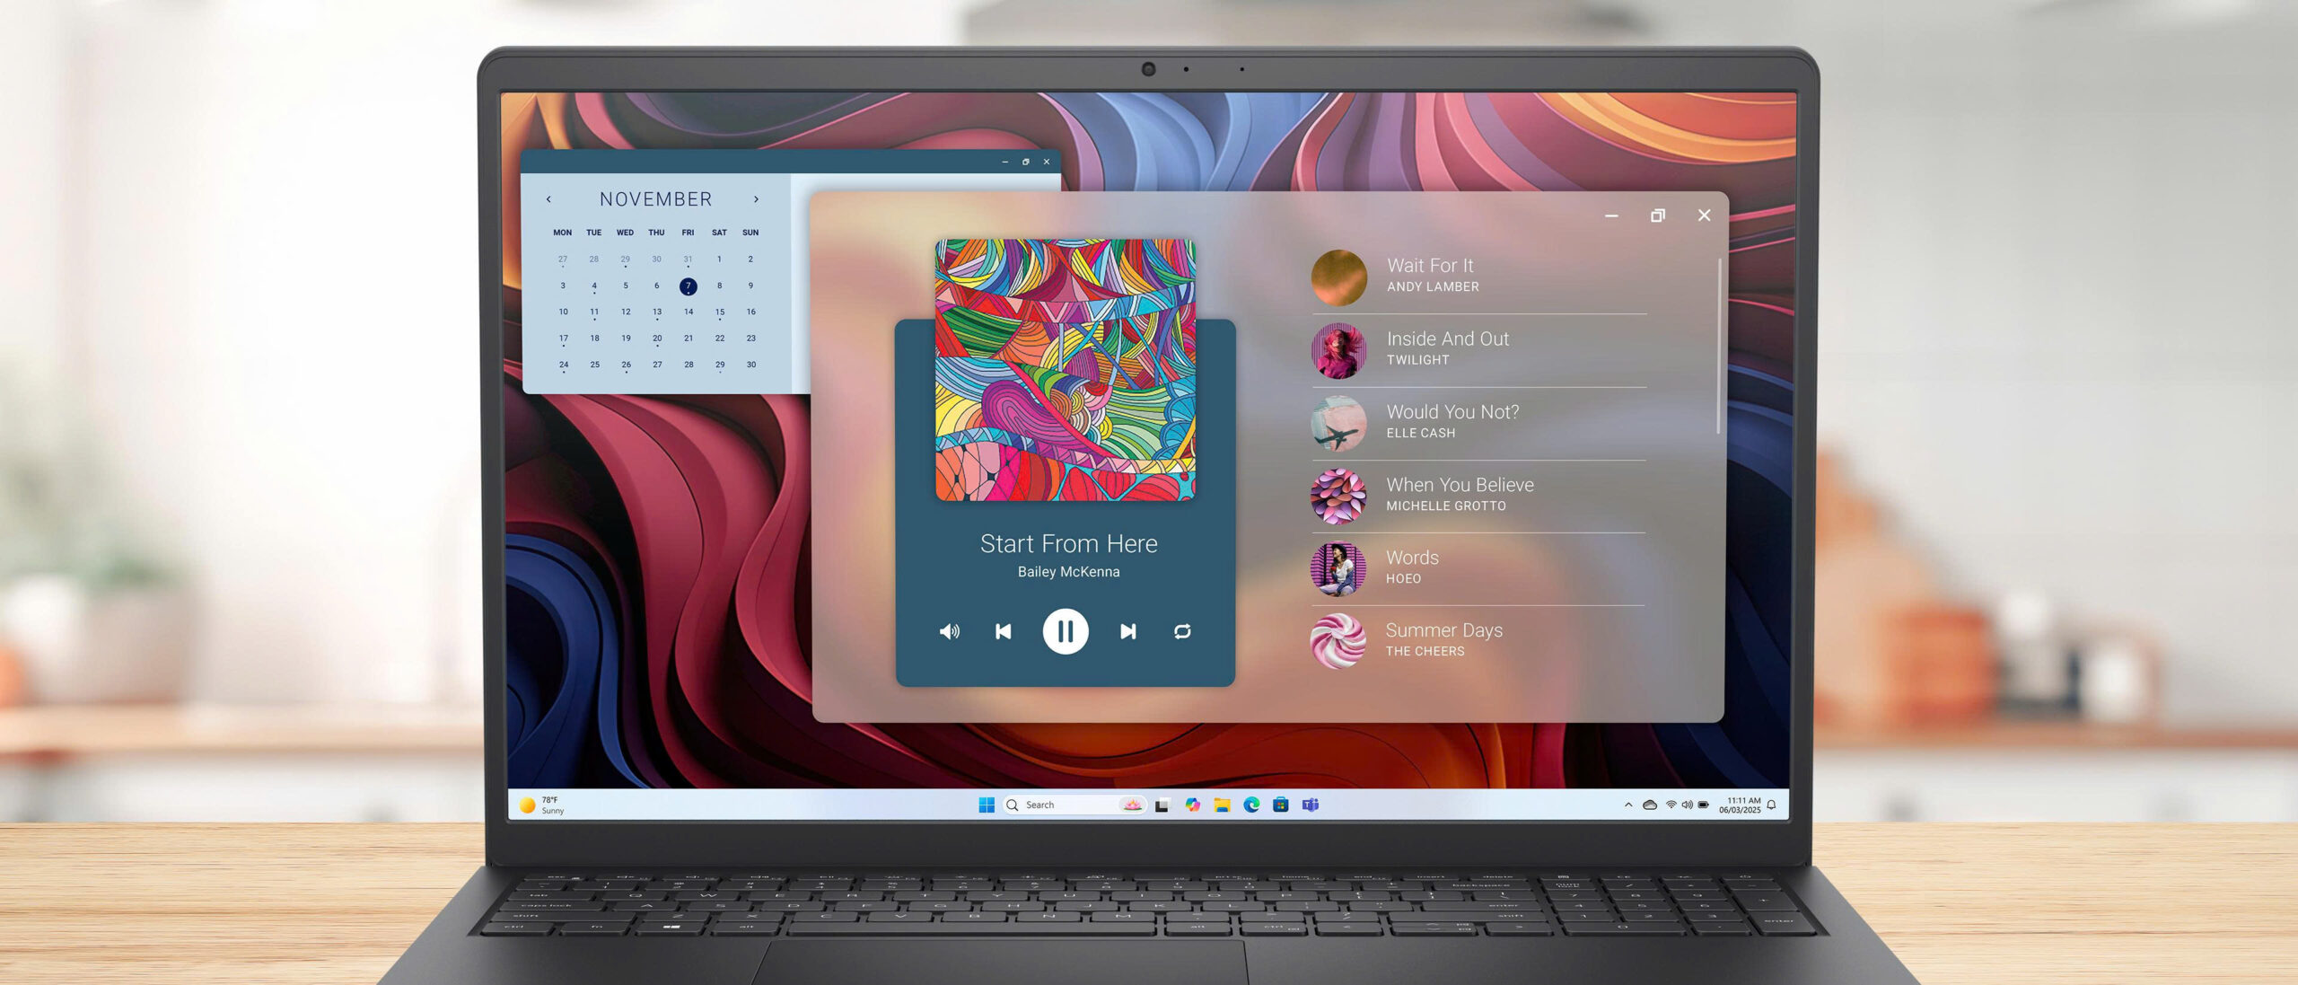Play the song Words by HOEO
The height and width of the screenshot is (985, 2298).
tap(1412, 567)
